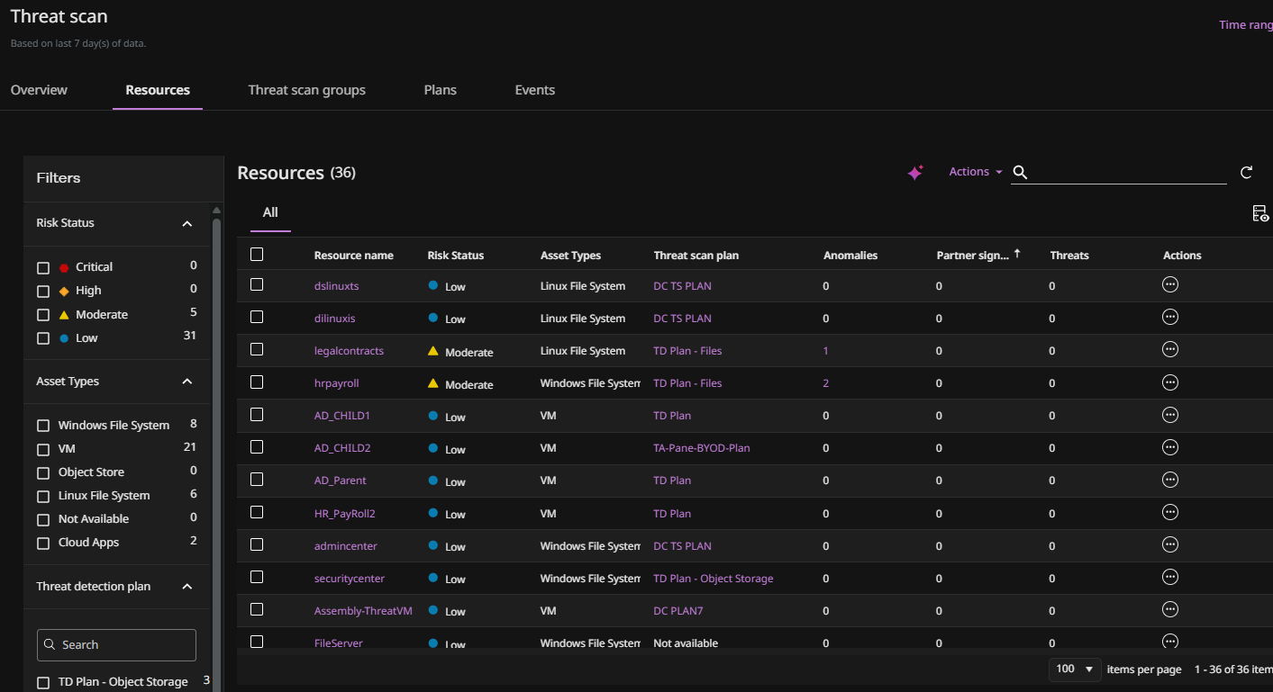Click the purple AI sparkle icon

(915, 173)
